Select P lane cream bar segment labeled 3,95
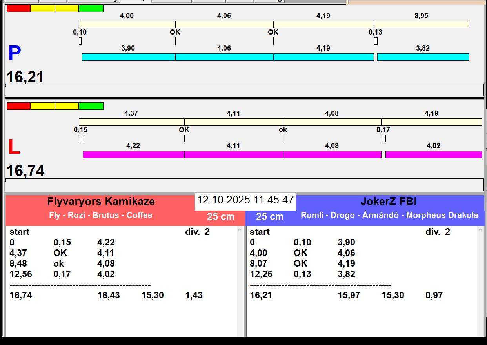The height and width of the screenshot is (345, 487). 422,25
